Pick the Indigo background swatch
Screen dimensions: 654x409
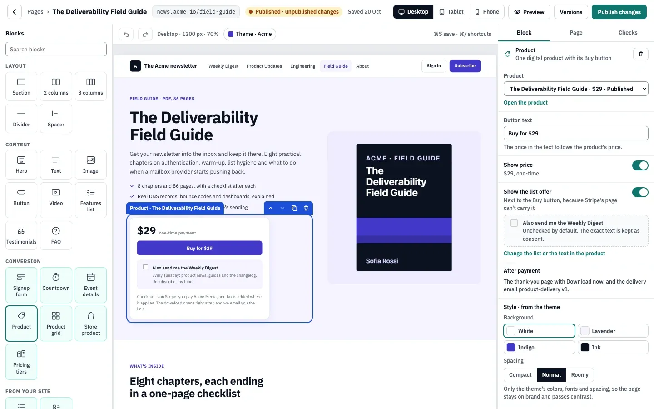(539, 347)
